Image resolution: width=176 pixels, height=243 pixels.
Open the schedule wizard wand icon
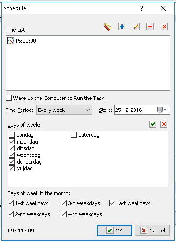[108, 27]
